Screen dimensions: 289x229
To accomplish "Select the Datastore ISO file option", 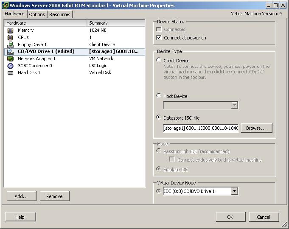I will tap(159, 117).
